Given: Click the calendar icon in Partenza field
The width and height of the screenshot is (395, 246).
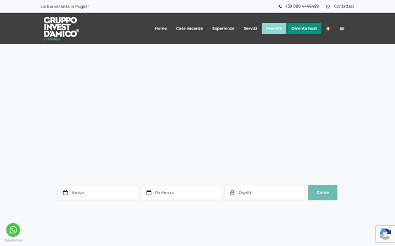Looking at the screenshot, I should point(149,192).
